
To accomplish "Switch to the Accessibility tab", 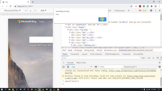I will click(x=138, y=54).
